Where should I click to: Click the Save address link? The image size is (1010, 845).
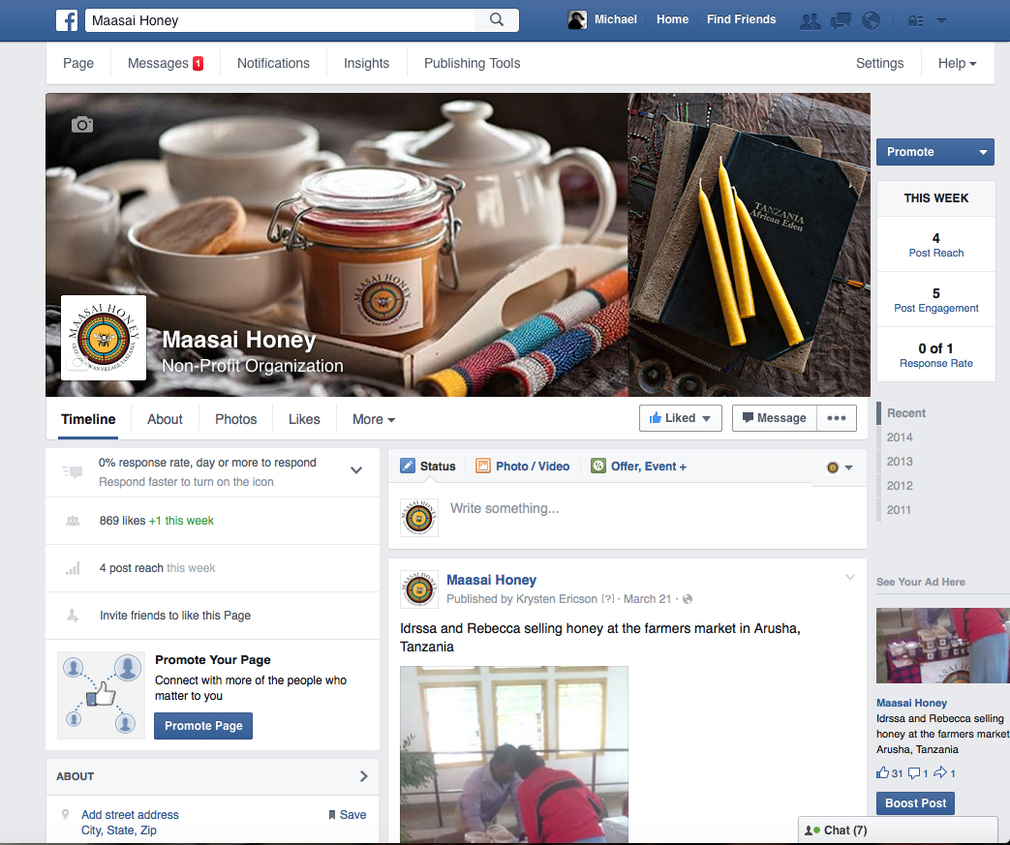(348, 815)
